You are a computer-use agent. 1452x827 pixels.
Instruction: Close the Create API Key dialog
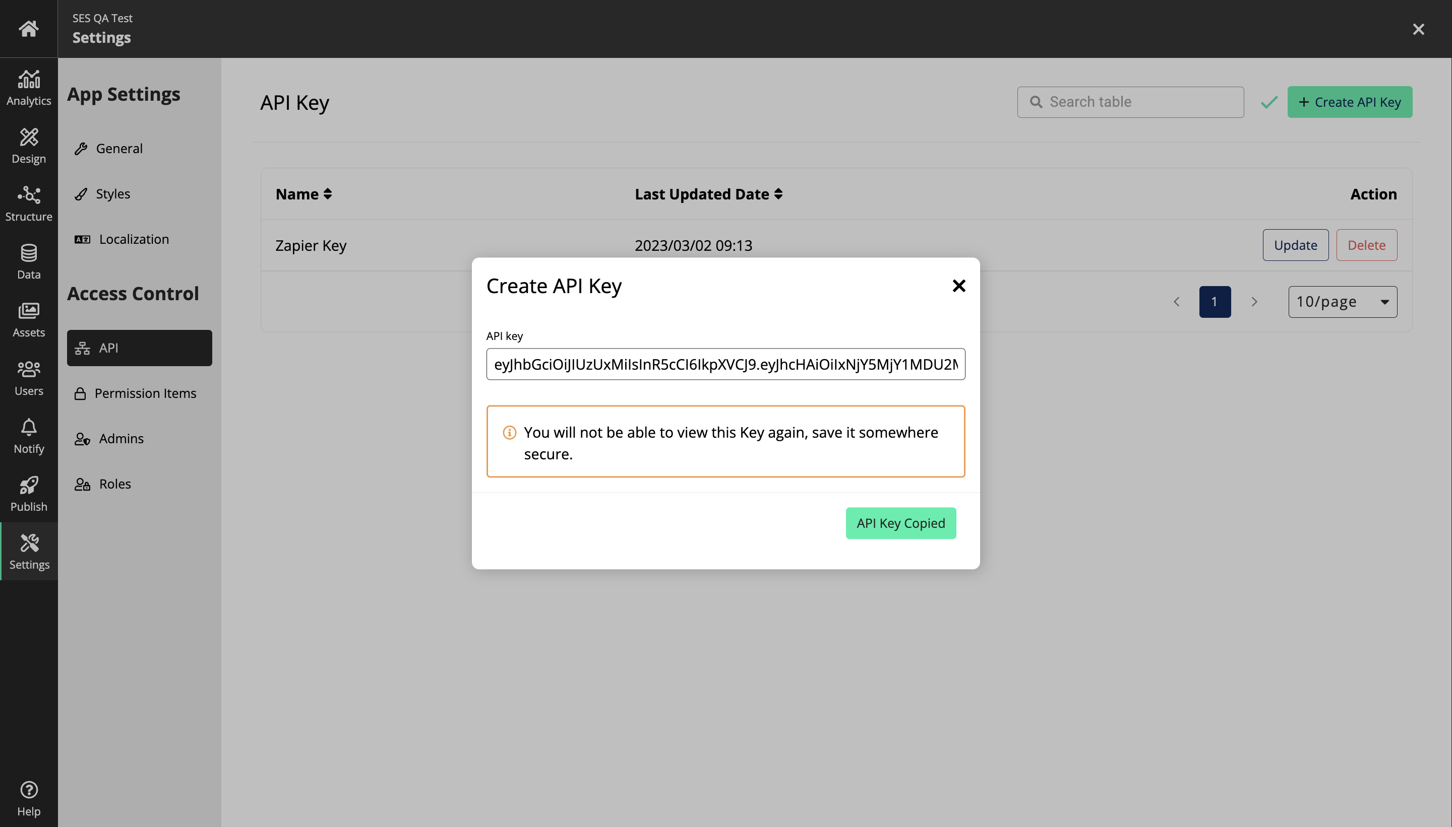point(958,286)
